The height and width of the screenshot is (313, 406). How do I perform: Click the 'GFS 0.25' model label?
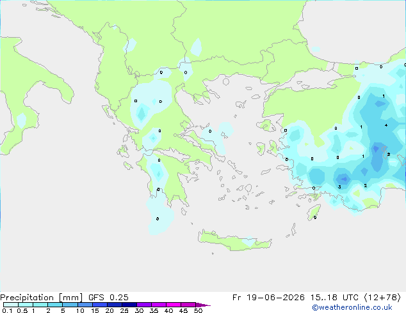tap(108, 298)
